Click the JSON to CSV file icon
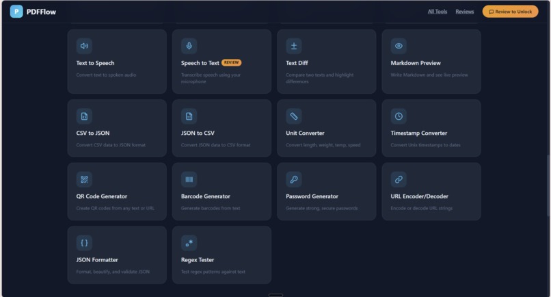 189,116
